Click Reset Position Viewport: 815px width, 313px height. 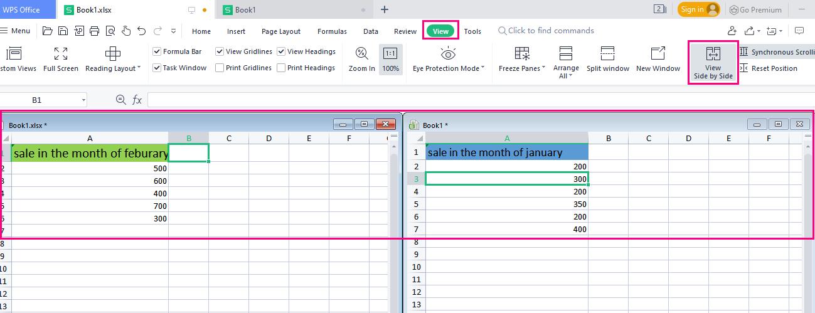(769, 68)
